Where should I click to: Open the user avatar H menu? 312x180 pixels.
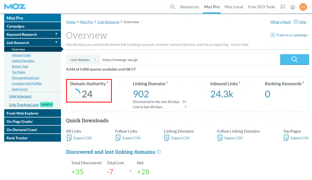(303, 7)
